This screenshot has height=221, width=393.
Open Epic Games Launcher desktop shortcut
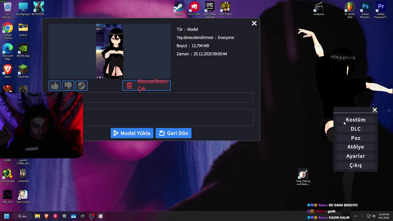pyautogui.click(x=210, y=10)
